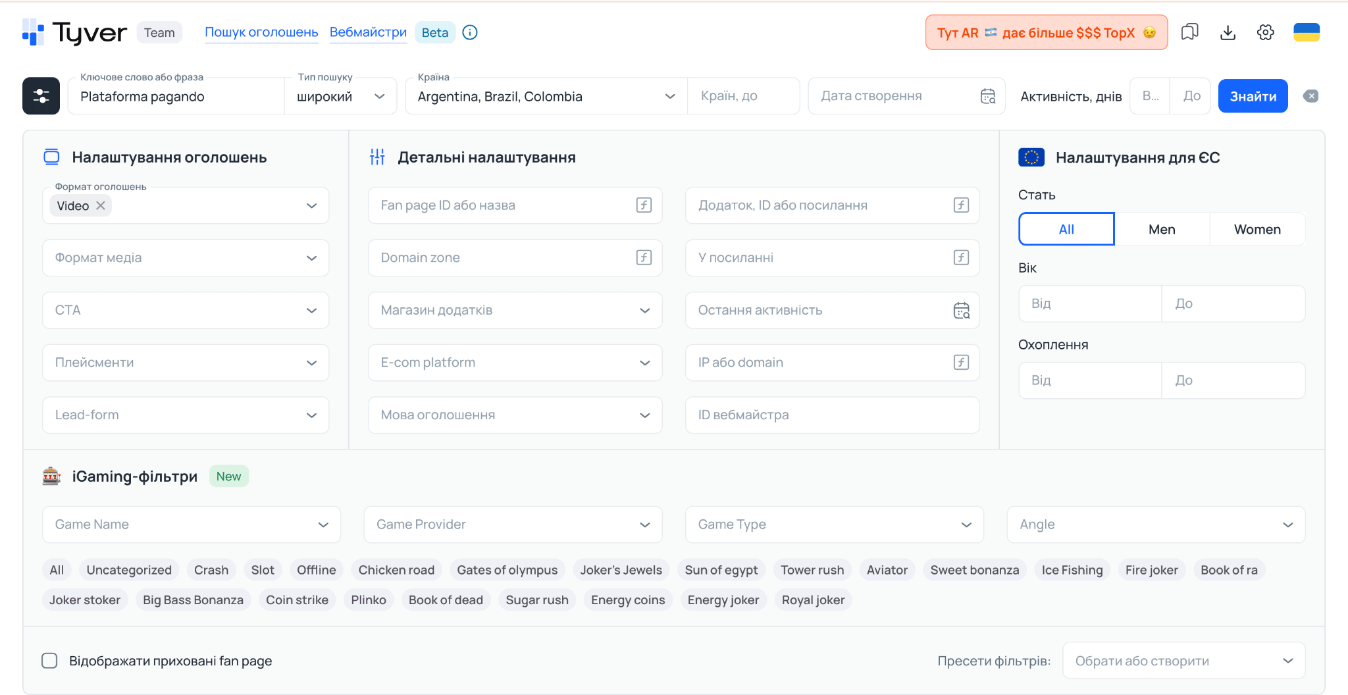Open the Плейсменти dropdown
The width and height of the screenshot is (1348, 695).
[x=186, y=363]
